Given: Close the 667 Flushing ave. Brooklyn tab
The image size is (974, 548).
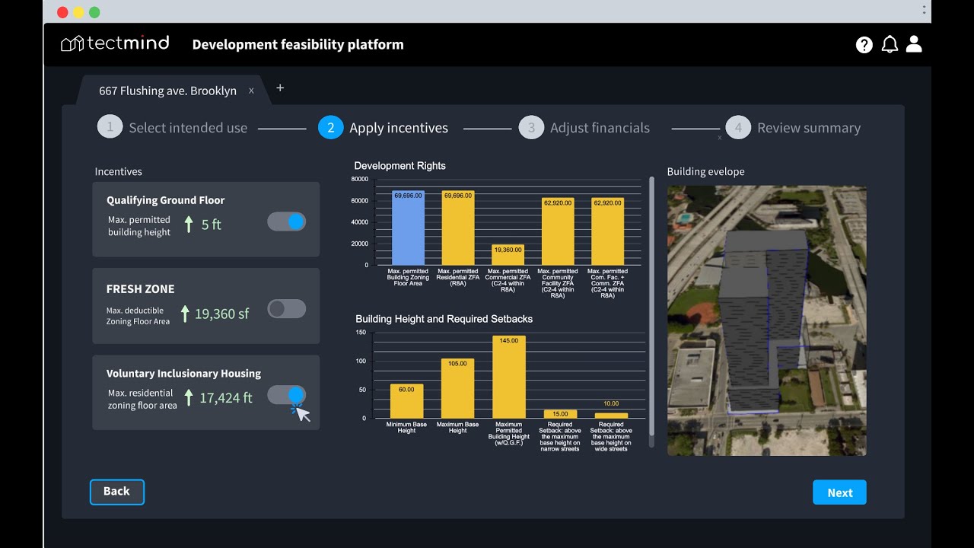Looking at the screenshot, I should coord(251,91).
